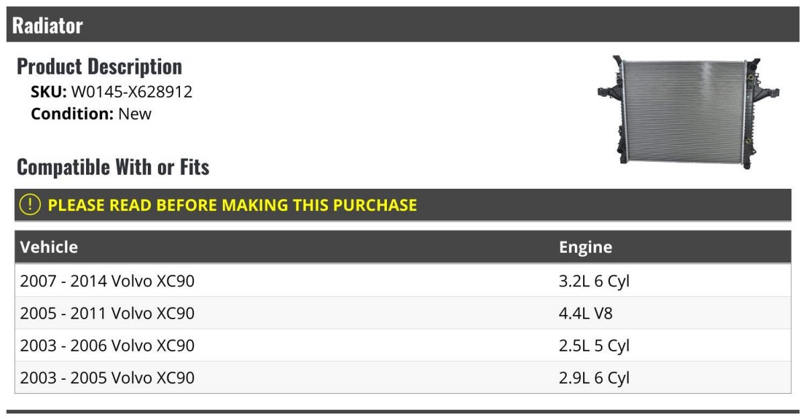Image resolution: width=806 pixels, height=420 pixels.
Task: Open the radiator product image
Action: 687,110
